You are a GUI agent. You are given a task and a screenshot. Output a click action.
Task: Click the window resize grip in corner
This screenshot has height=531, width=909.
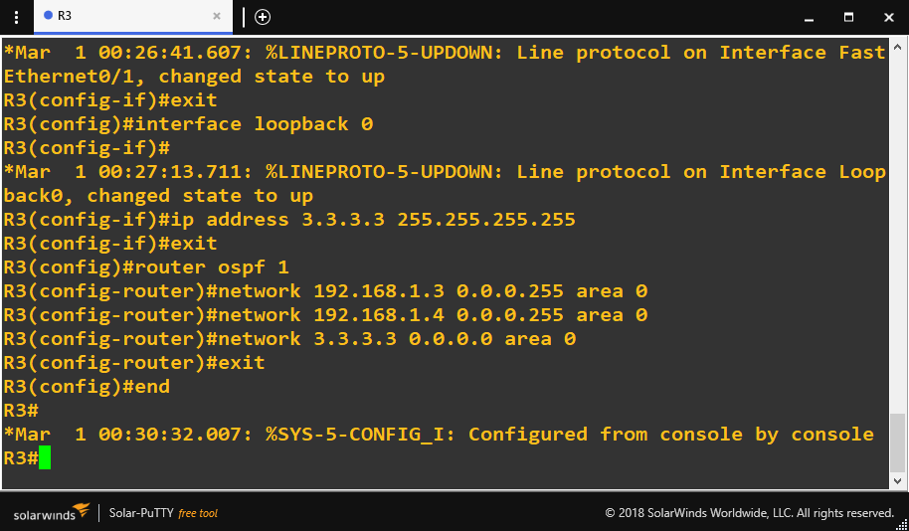(x=902, y=524)
